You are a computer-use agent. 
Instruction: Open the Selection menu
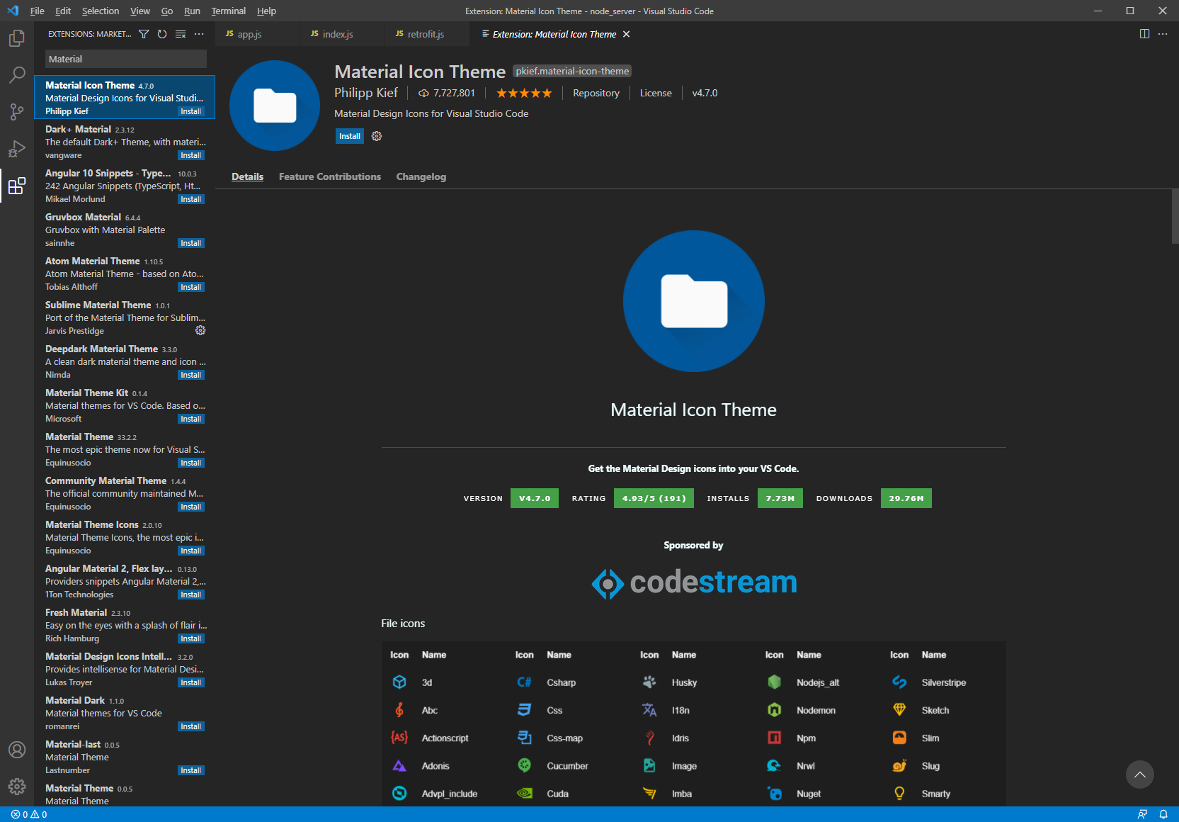(101, 11)
